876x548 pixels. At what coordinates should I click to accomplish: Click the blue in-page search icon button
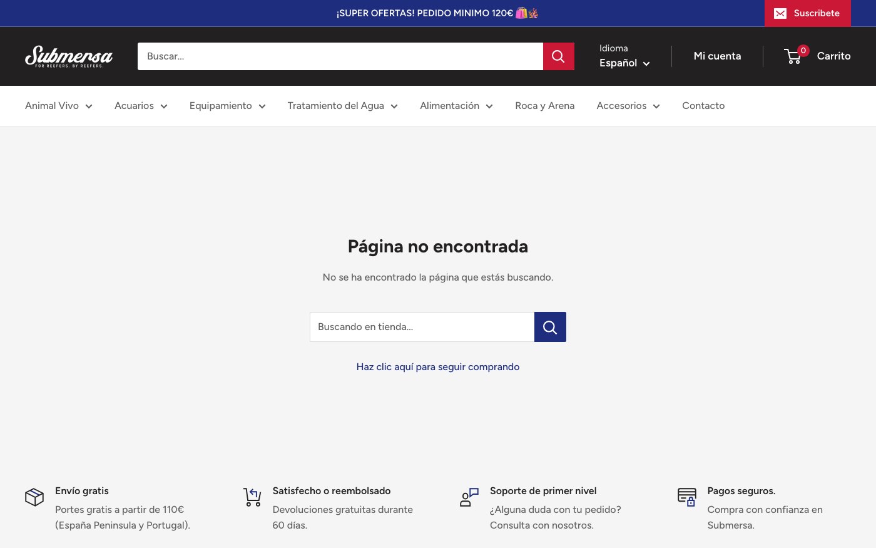click(x=550, y=327)
